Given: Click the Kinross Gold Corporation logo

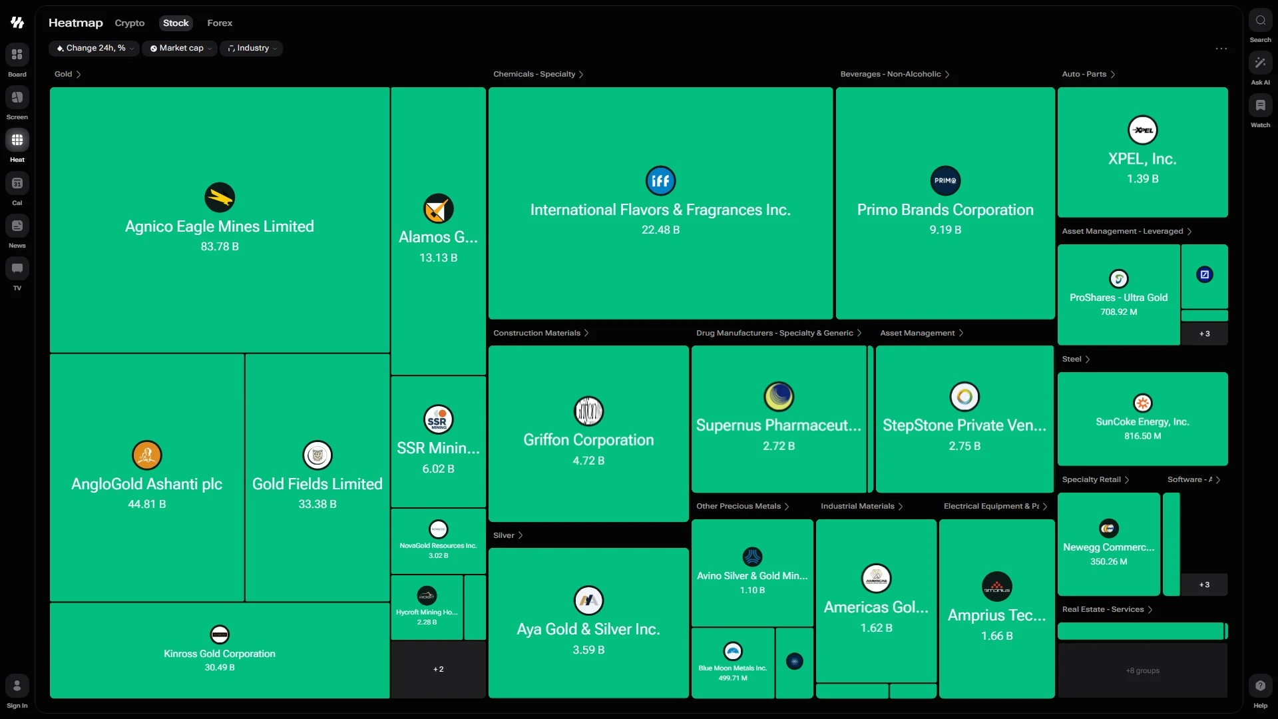Looking at the screenshot, I should tap(220, 634).
